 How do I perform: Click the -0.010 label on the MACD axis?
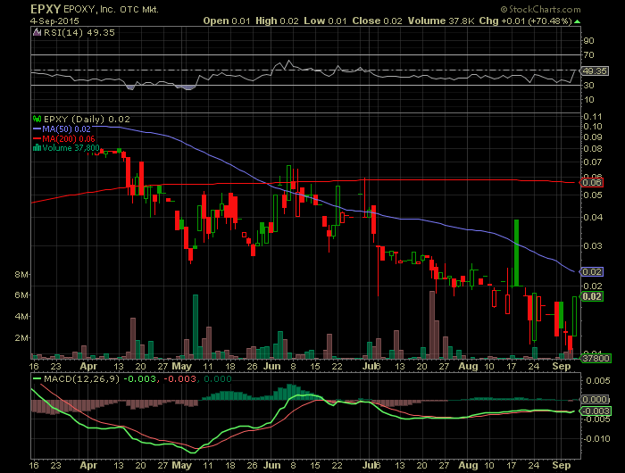[596, 439]
